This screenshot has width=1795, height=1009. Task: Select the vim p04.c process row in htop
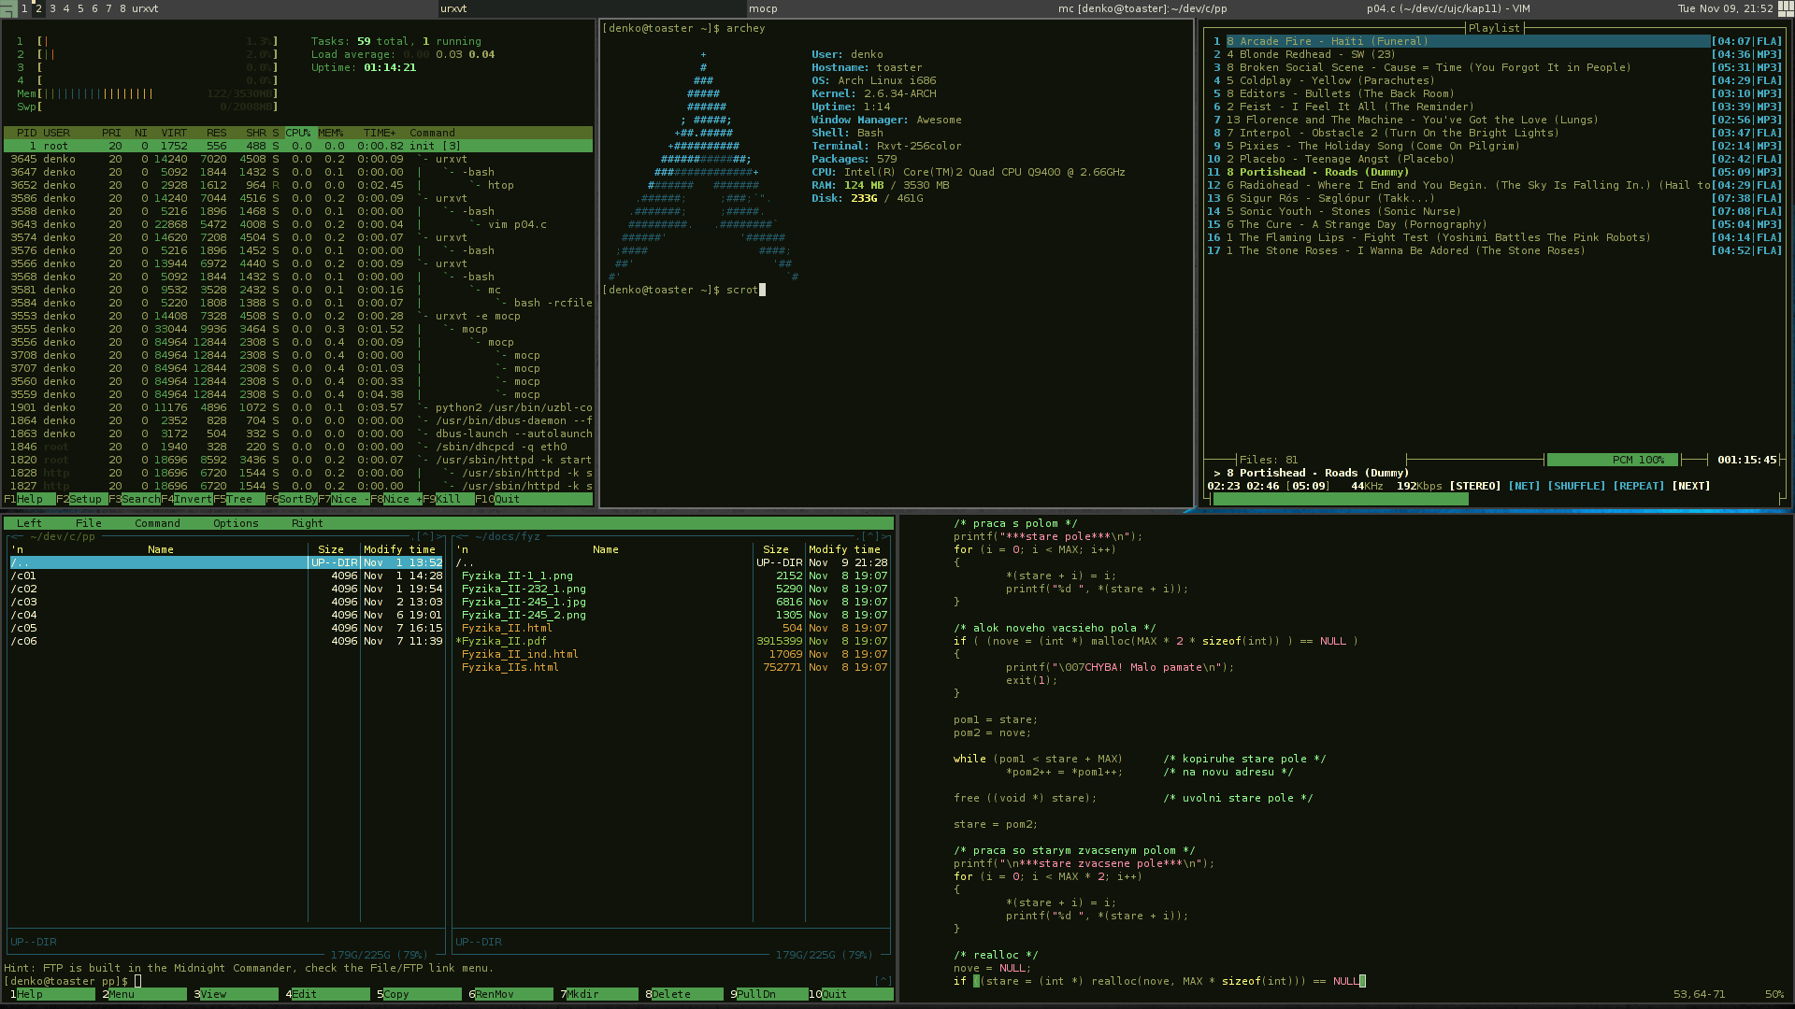[298, 224]
